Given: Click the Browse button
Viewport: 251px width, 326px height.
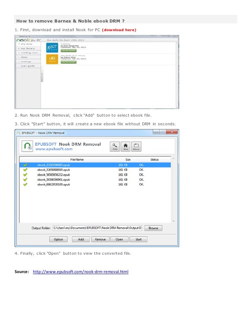Looking at the screenshot, I should click(153, 228).
